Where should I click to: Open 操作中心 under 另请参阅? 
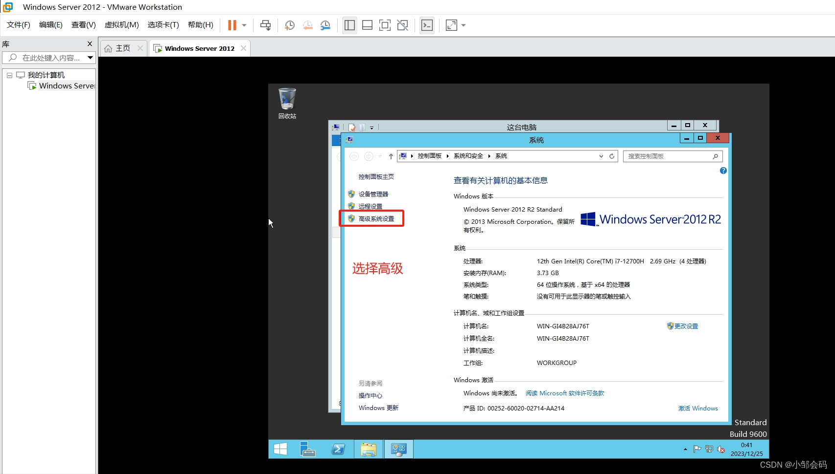(371, 395)
